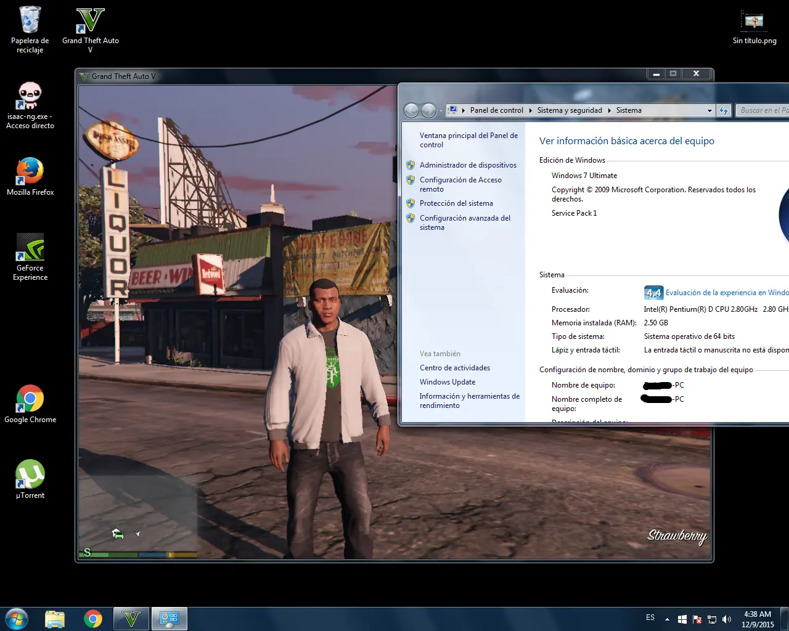Select the processor value Intel(R) Pentium(R) D
Viewport: 789px width, 631px height.
pos(716,309)
